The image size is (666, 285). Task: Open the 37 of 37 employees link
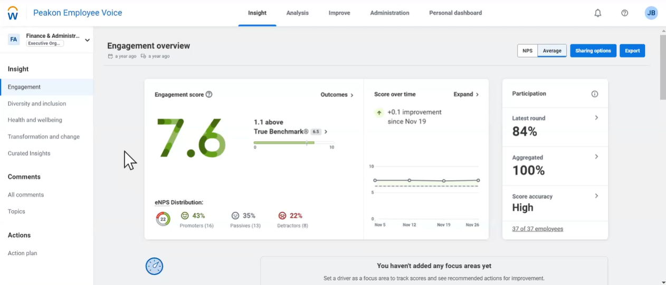click(x=537, y=229)
